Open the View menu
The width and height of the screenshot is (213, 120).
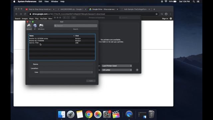pos(47,1)
